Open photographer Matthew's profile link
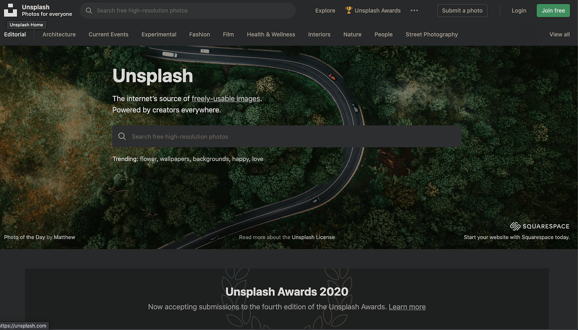 (64, 237)
